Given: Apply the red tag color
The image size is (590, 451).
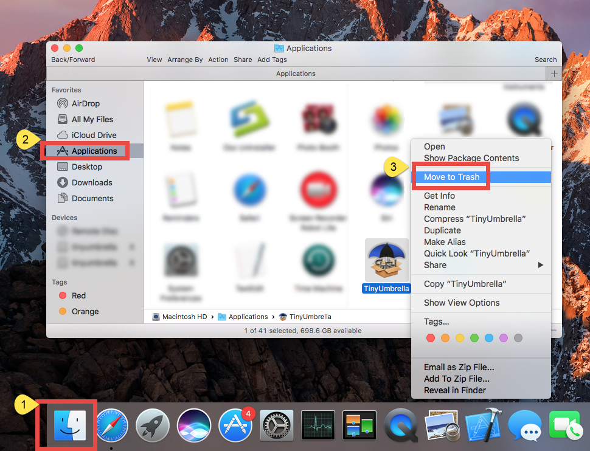Looking at the screenshot, I should click(431, 338).
